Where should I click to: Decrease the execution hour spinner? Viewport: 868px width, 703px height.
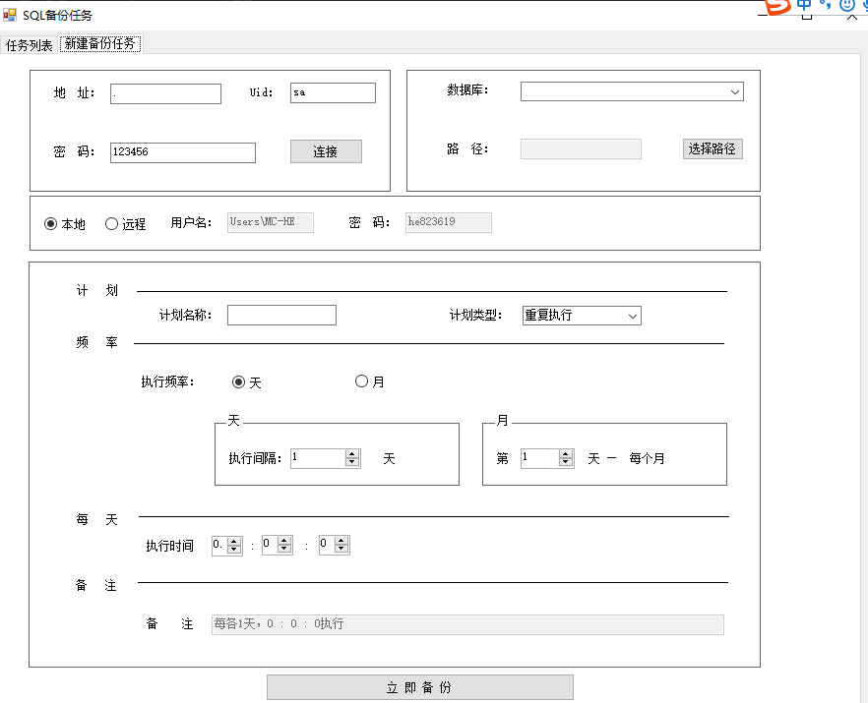(234, 550)
